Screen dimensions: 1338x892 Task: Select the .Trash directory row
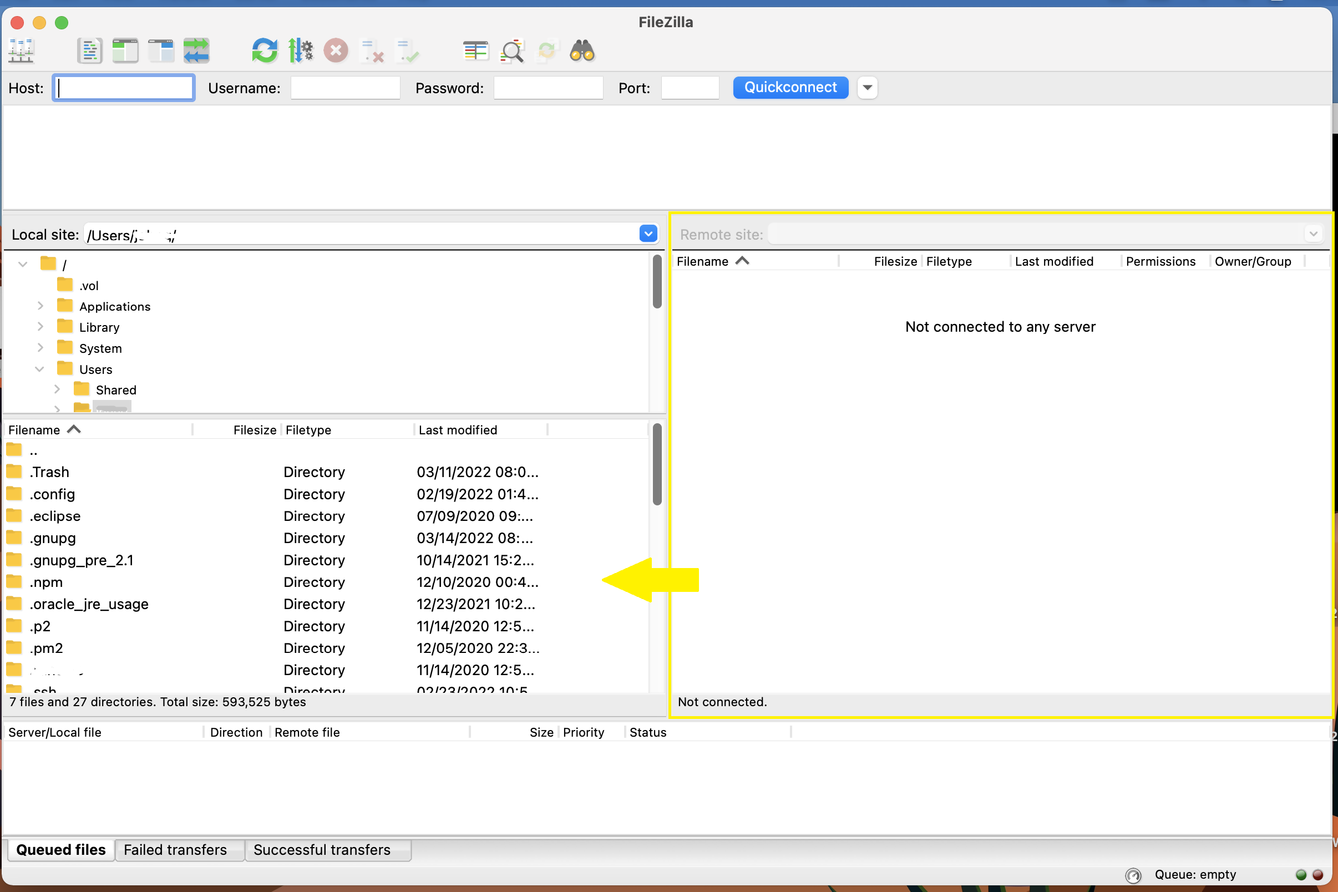(326, 472)
